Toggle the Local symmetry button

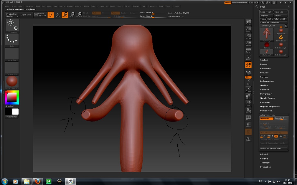248,65
